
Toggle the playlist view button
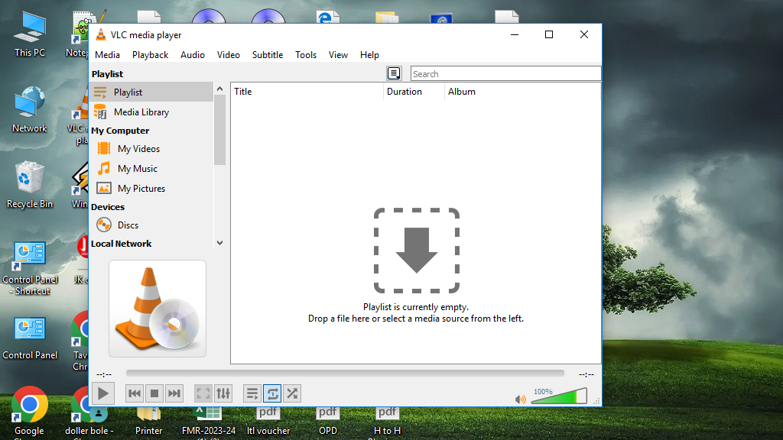click(252, 393)
